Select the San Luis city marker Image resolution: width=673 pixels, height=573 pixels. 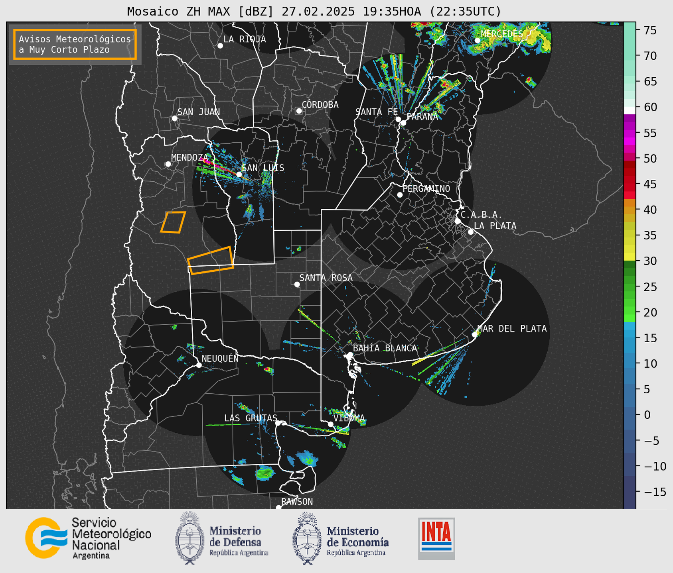[x=239, y=174]
